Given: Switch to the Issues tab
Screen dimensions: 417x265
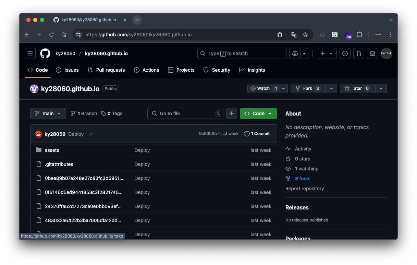Looking at the screenshot, I should click(67, 70).
